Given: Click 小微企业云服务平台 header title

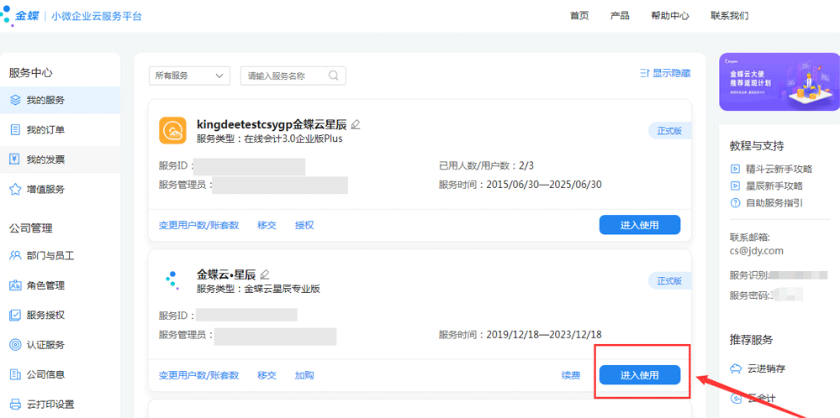Looking at the screenshot, I should 97,16.
